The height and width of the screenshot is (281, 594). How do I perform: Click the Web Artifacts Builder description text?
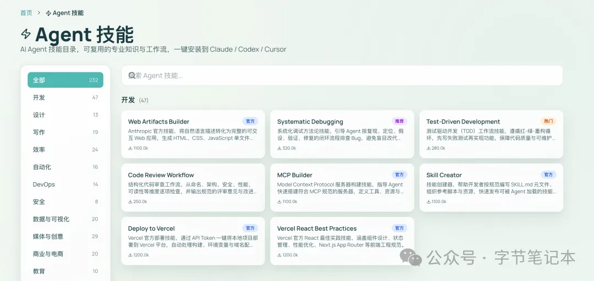[x=193, y=134]
